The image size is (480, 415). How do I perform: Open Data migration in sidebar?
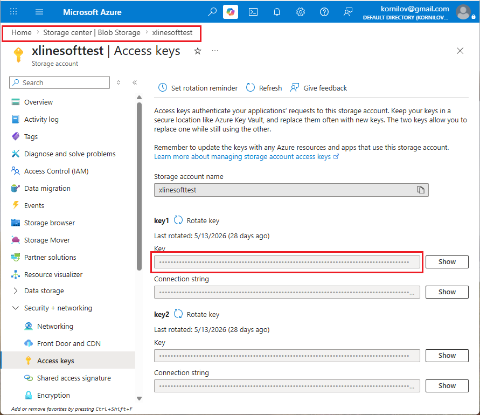tap(47, 188)
